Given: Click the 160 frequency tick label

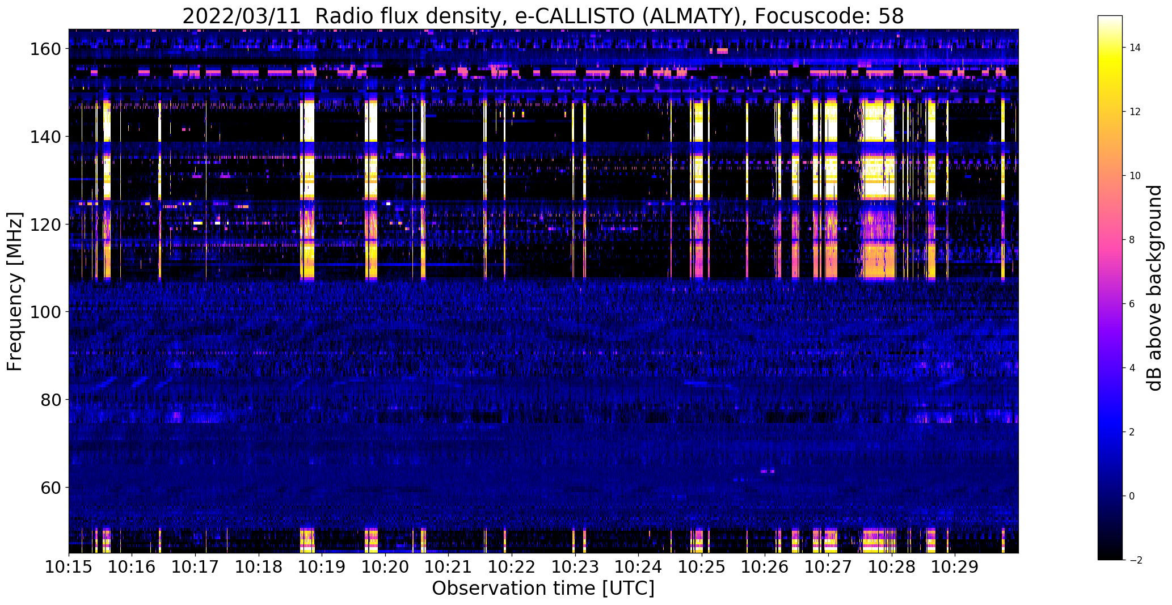Looking at the screenshot, I should pyautogui.click(x=45, y=49).
